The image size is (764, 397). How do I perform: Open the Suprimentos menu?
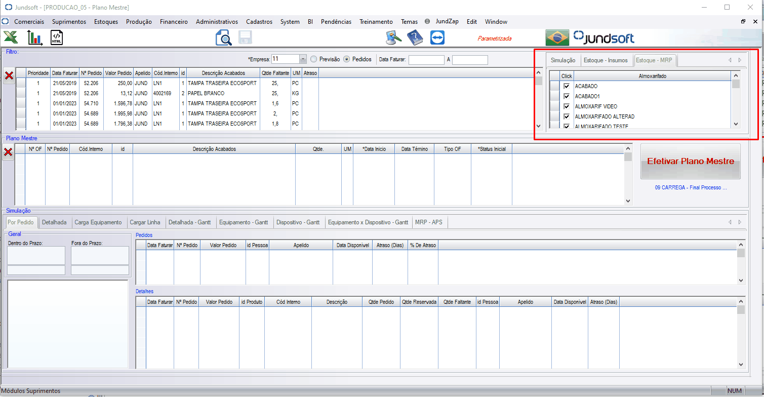click(69, 22)
